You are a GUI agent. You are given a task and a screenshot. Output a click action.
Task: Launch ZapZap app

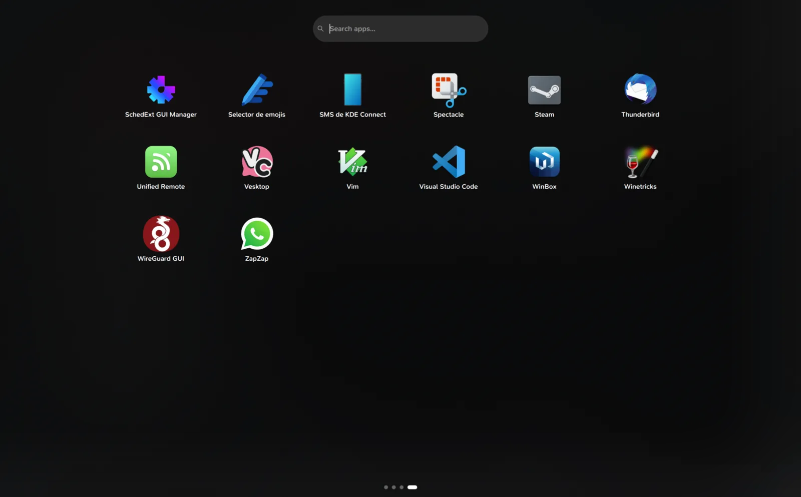point(257,234)
